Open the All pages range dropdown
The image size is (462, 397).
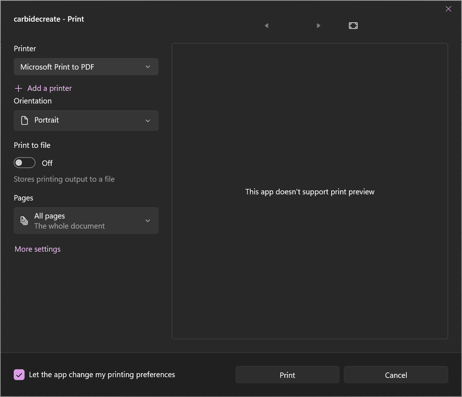point(86,221)
